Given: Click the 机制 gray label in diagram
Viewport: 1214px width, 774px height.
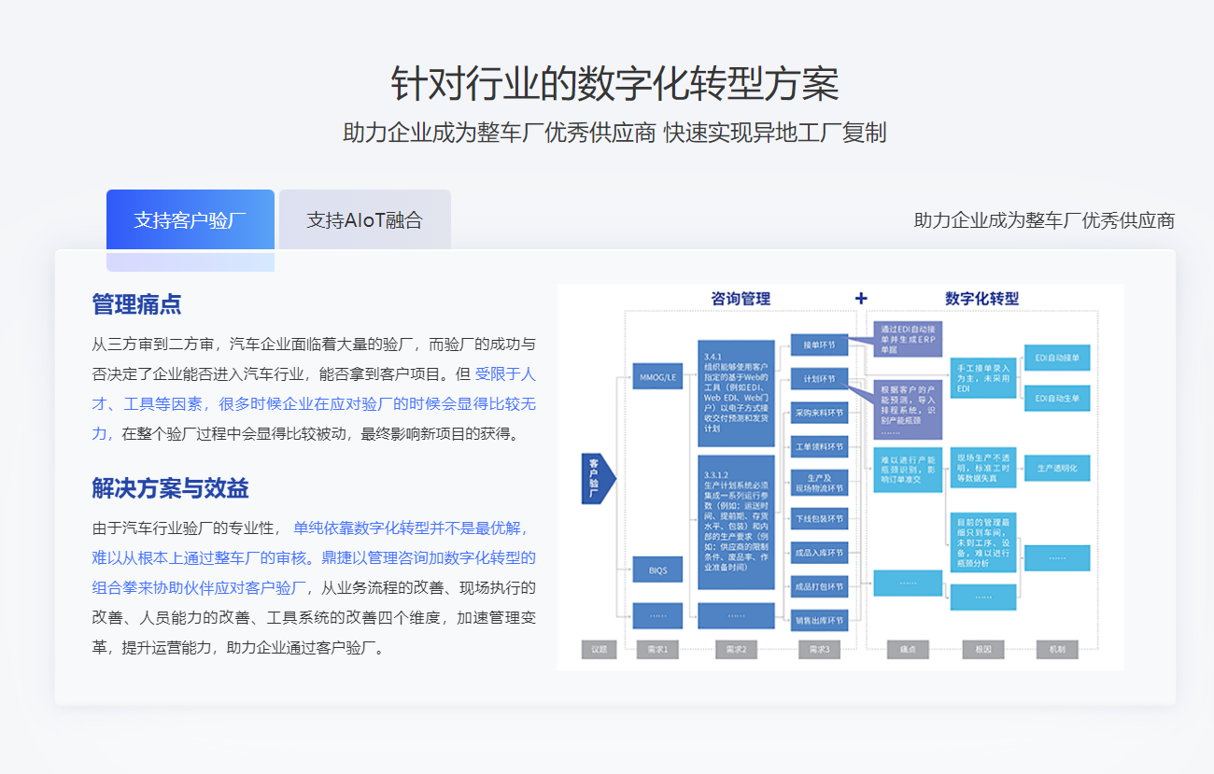Looking at the screenshot, I should pos(1056,650).
